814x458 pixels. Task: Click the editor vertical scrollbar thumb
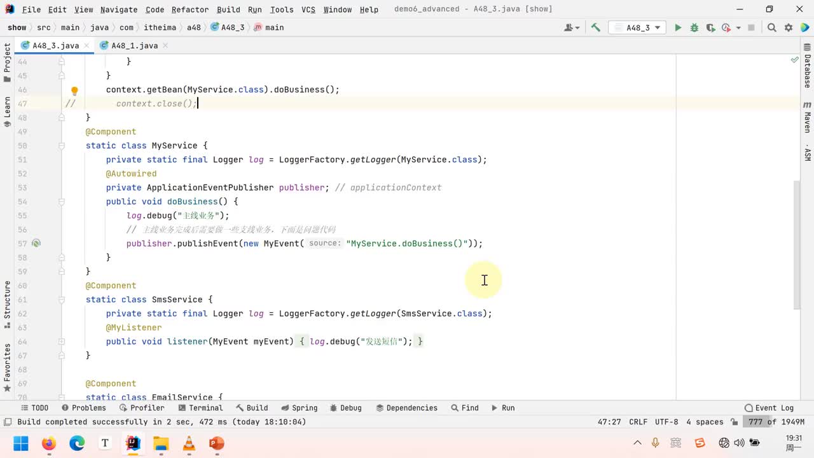797,245
